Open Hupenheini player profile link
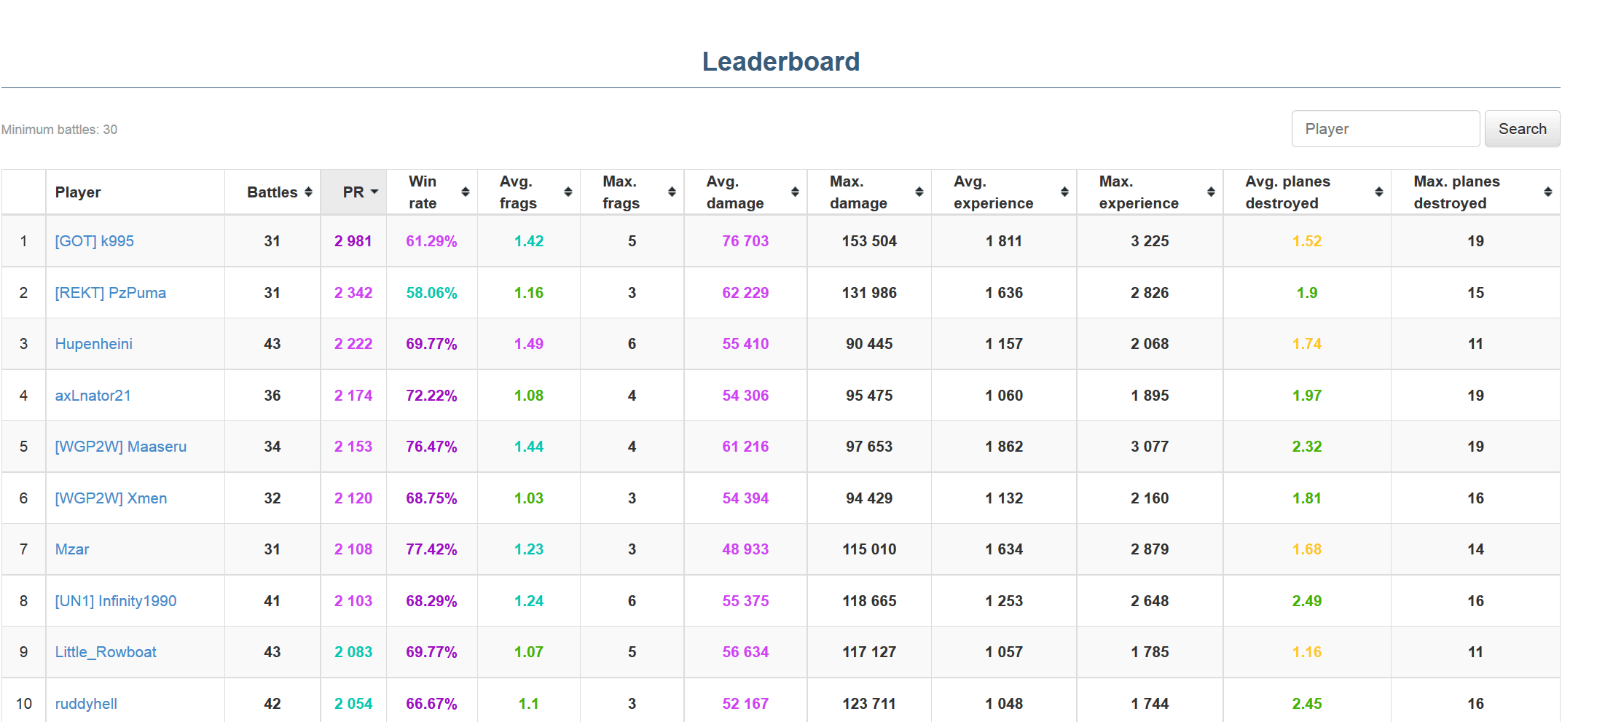The image size is (1605, 722). click(x=94, y=344)
